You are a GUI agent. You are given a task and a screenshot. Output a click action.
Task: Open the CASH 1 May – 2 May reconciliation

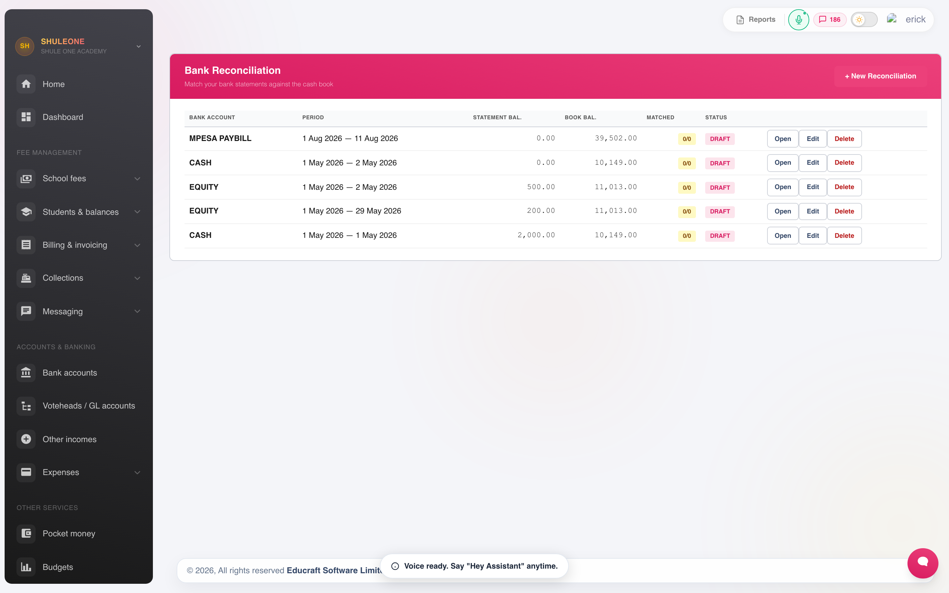782,163
